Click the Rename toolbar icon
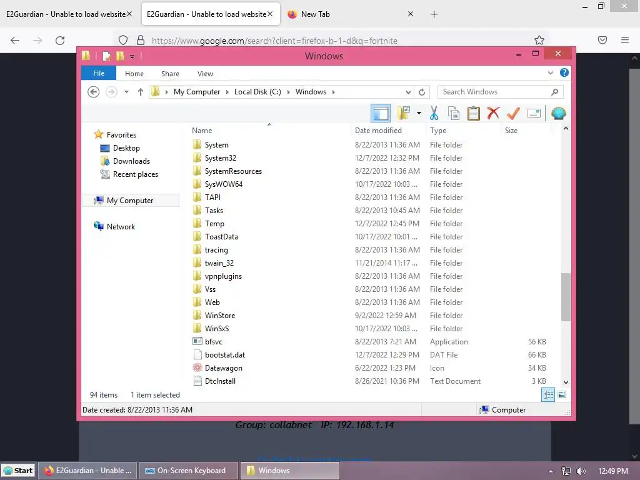 (534, 113)
